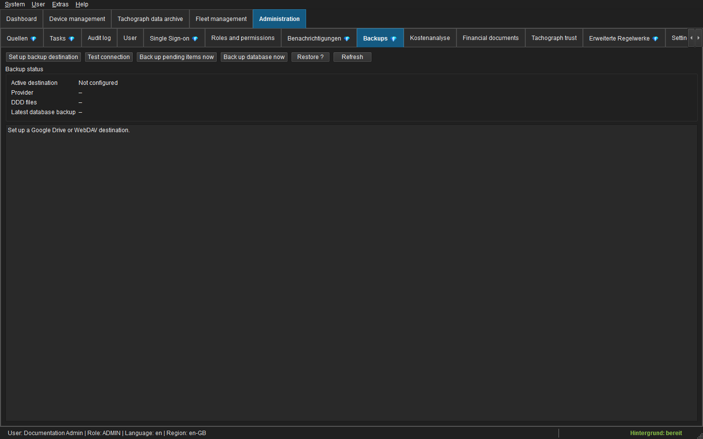View Roles and permissions sub-tab
The image size is (703, 439).
pyautogui.click(x=243, y=38)
